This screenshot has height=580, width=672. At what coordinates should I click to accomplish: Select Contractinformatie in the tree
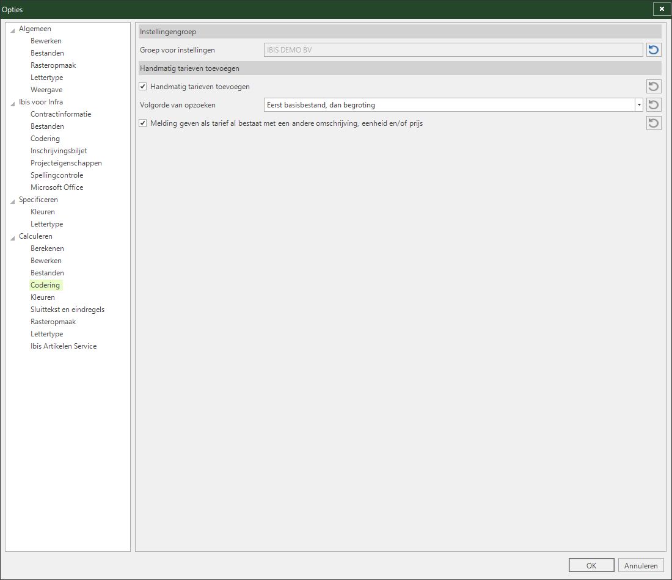click(x=61, y=114)
